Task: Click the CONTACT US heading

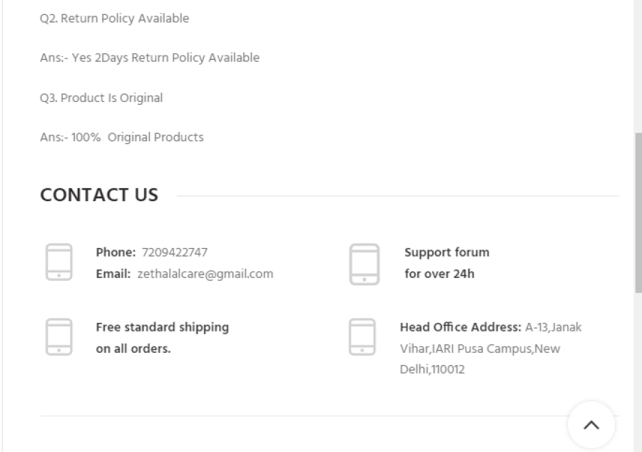Action: tap(99, 195)
